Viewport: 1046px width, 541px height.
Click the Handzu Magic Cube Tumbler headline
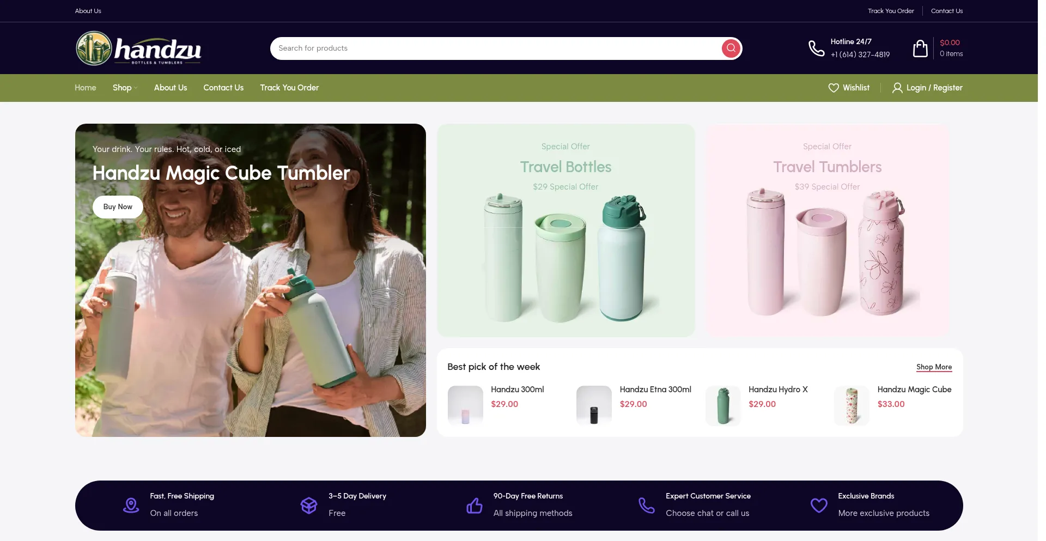click(221, 173)
